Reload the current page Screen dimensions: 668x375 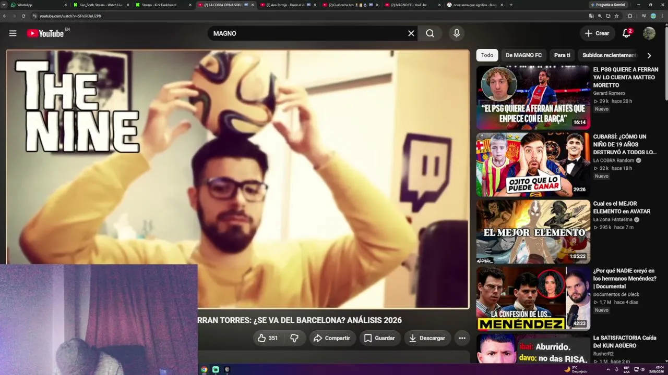[x=23, y=16]
